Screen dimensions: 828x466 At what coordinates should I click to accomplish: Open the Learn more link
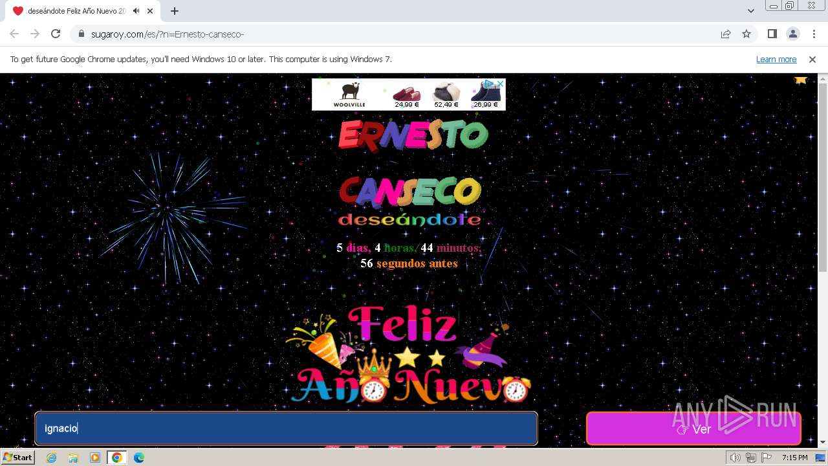(x=776, y=60)
